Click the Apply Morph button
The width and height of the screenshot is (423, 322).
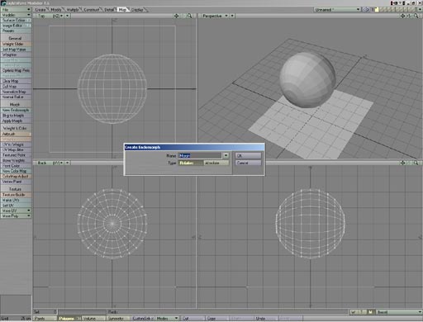tap(16, 121)
